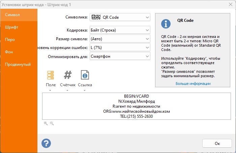Close the Установки штрих-кода dialog
236x153 pixels.
pos(230,4)
